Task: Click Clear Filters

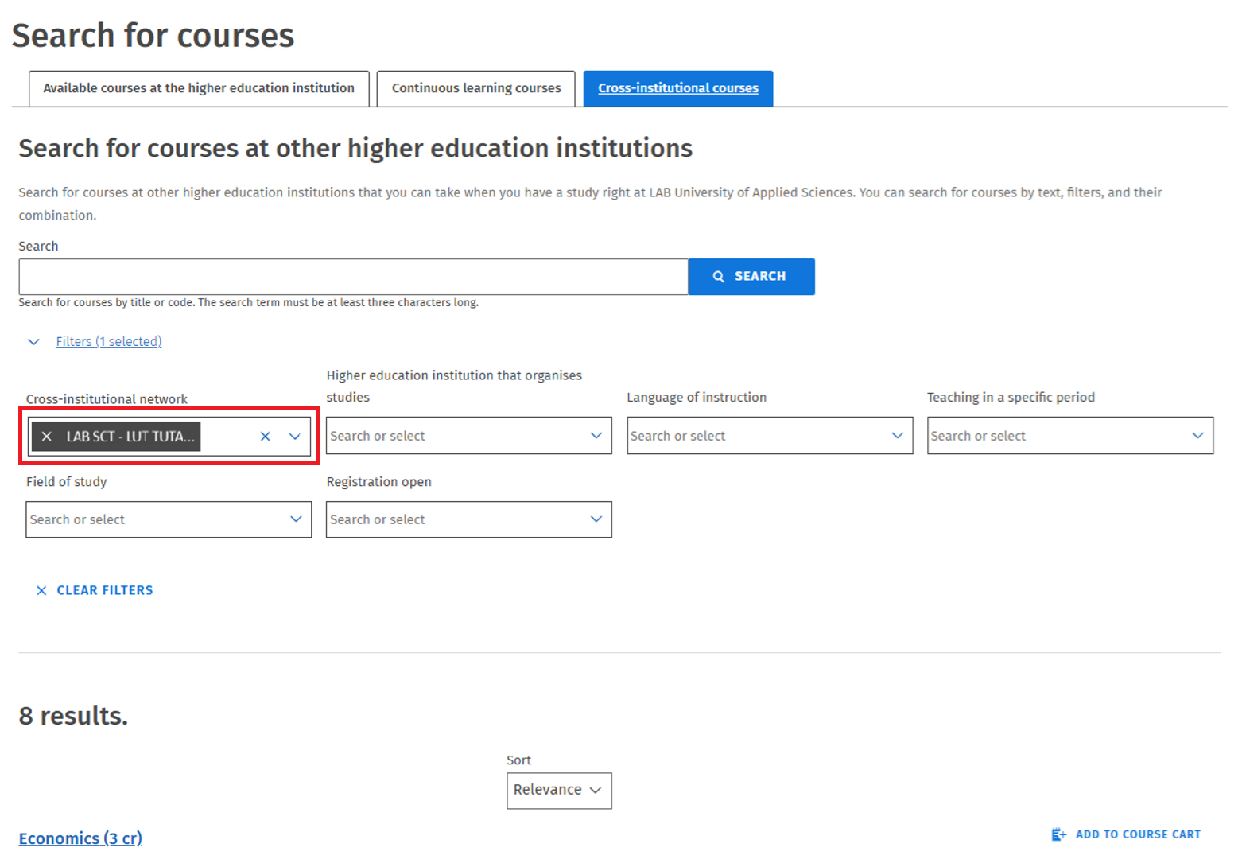Action: [95, 590]
